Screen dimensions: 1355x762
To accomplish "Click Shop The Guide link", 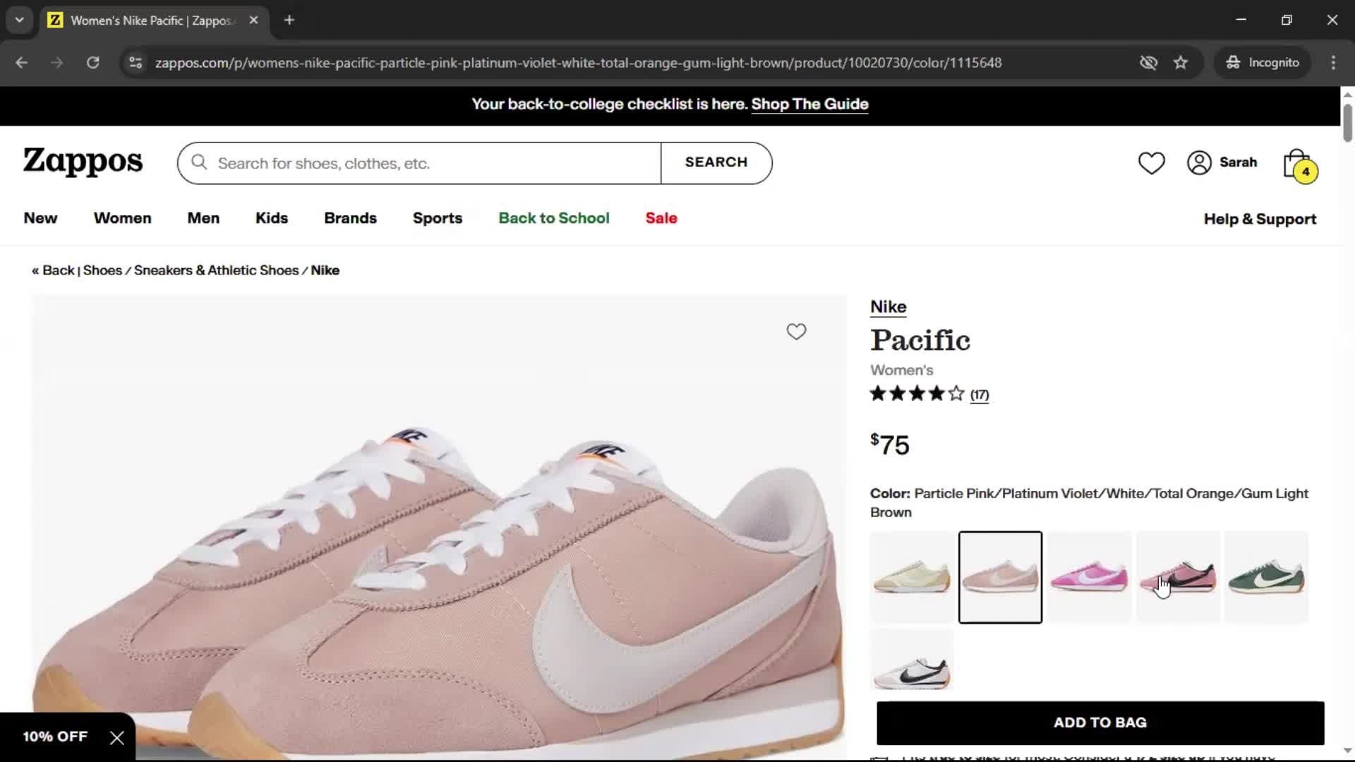I will 809,104.
